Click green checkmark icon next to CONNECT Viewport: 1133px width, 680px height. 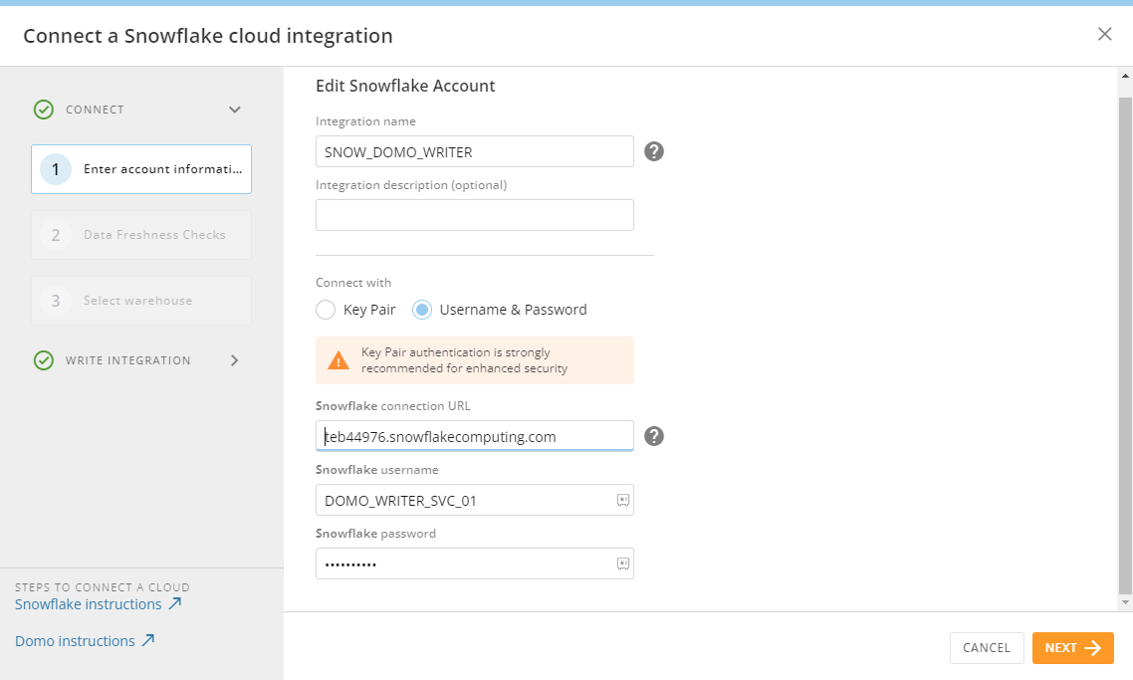coord(44,110)
